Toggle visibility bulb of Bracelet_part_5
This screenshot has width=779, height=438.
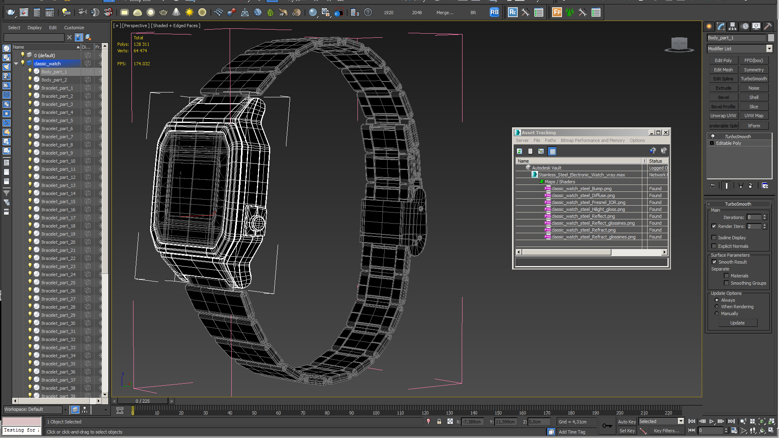pos(30,120)
